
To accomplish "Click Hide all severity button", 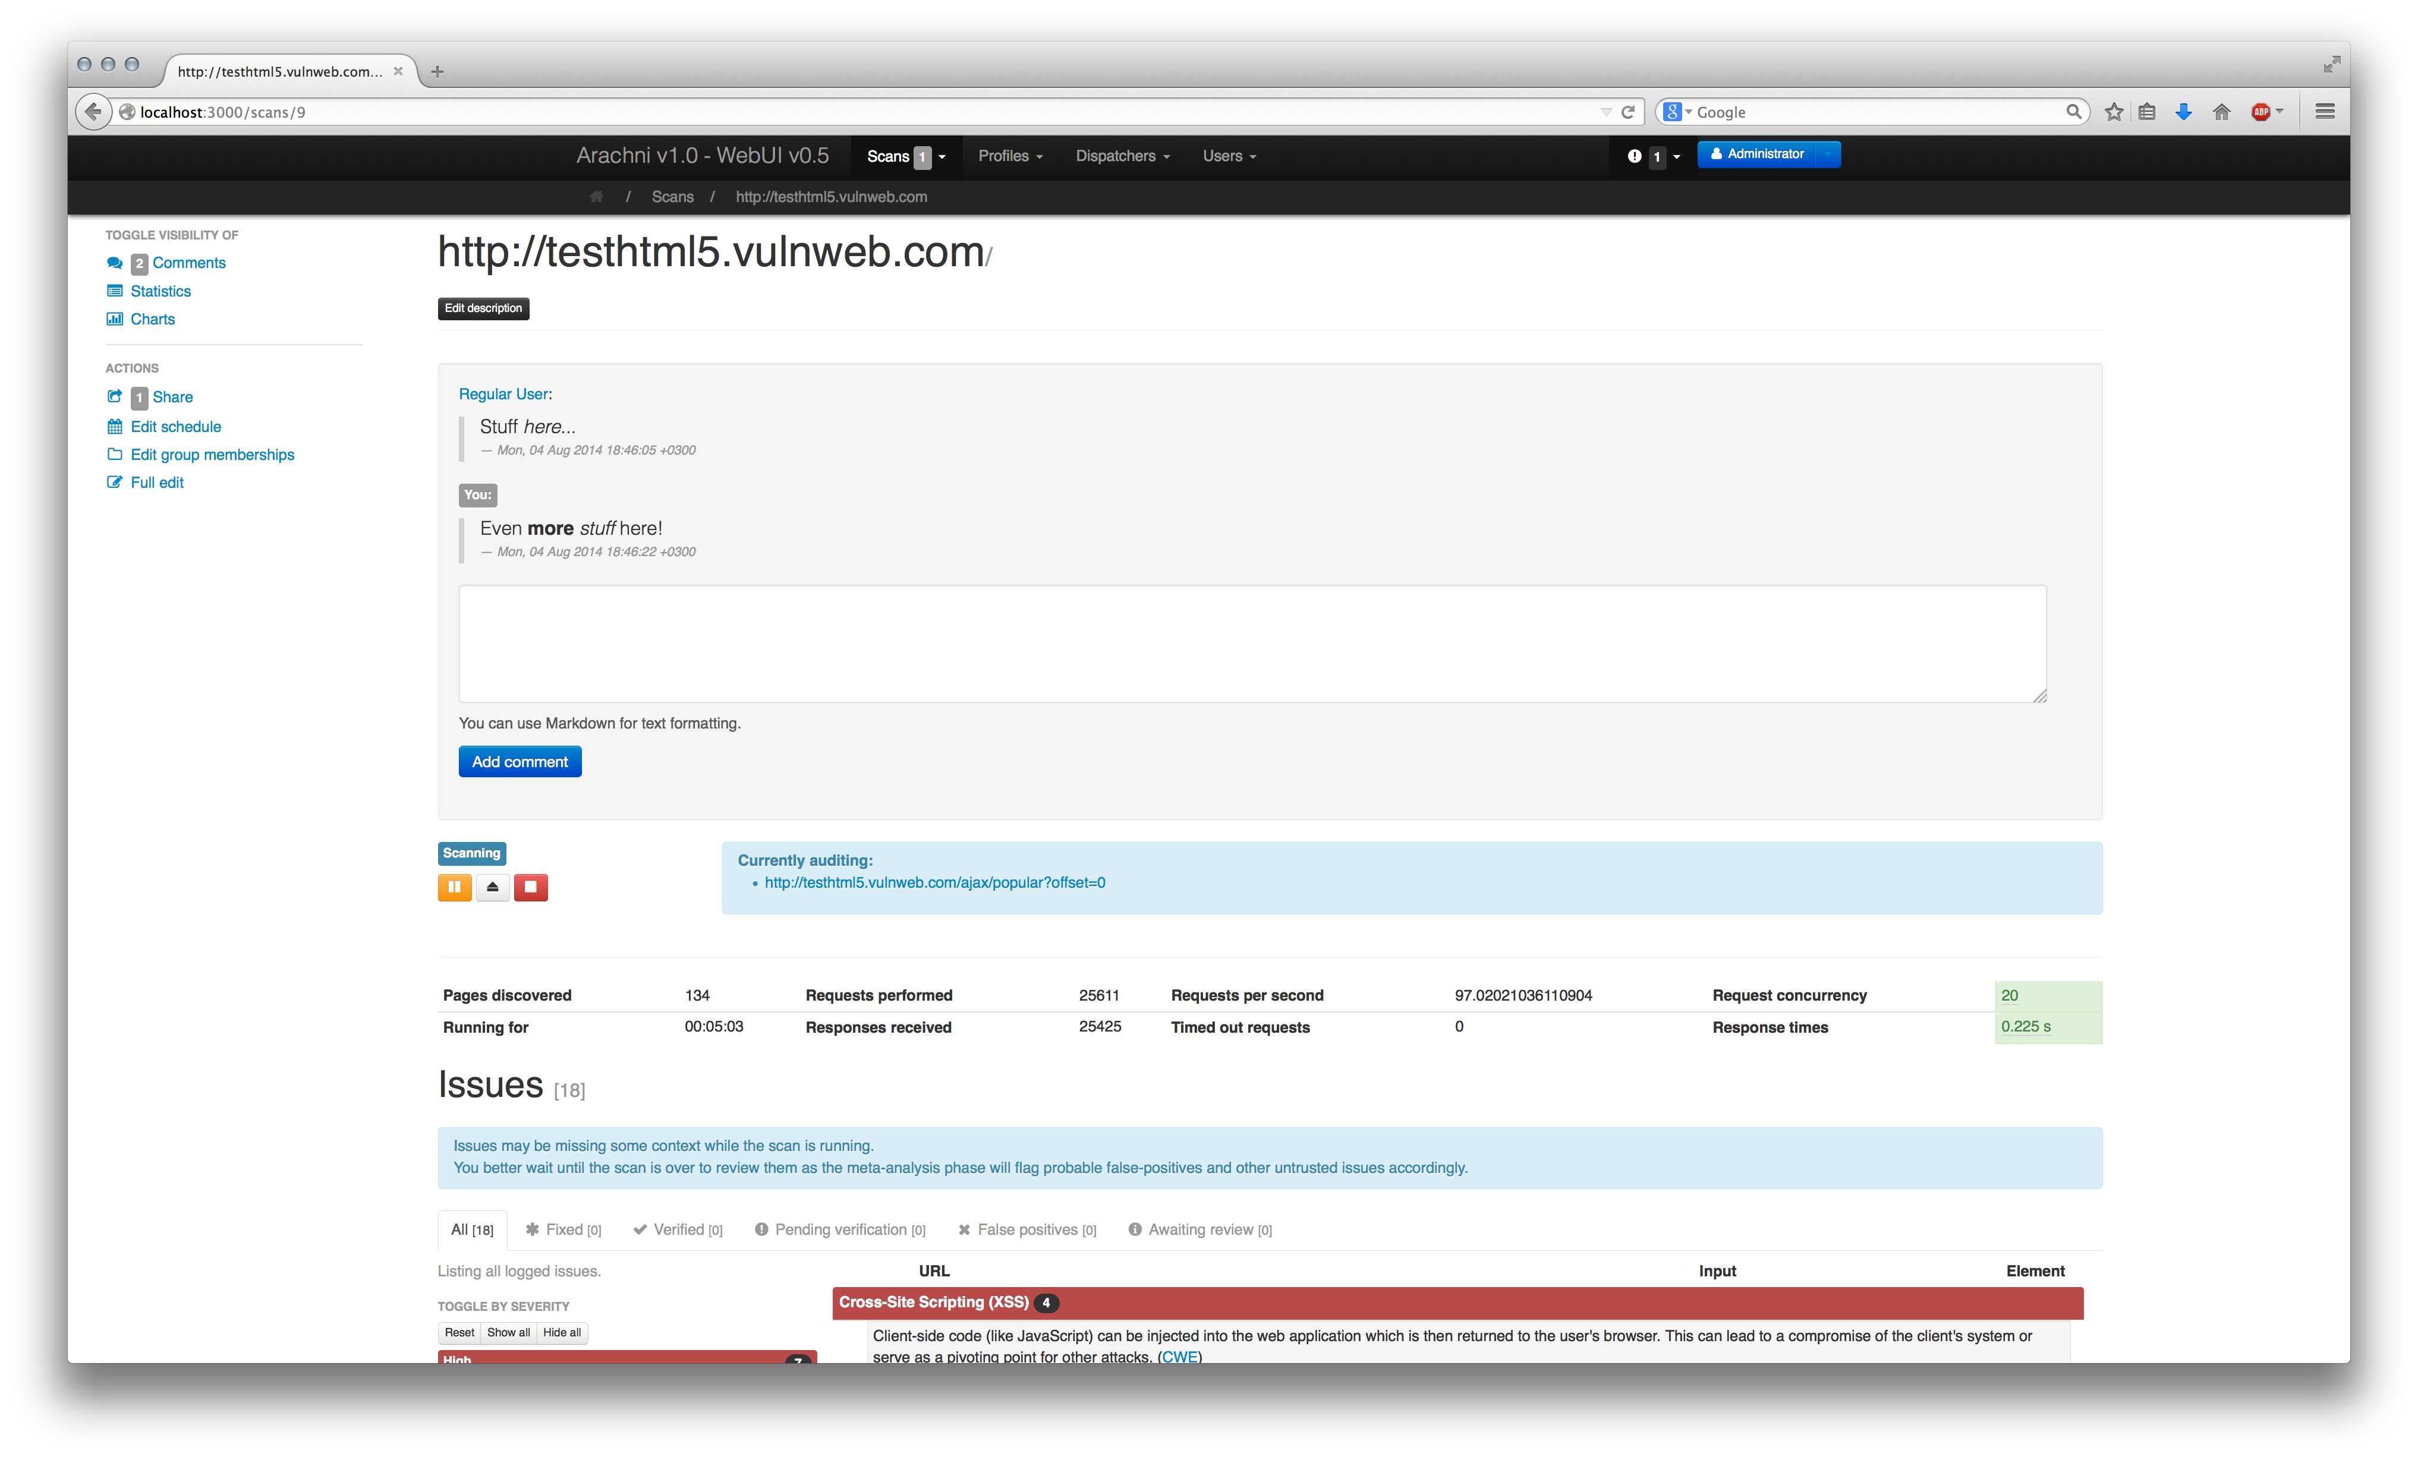I will pyautogui.click(x=562, y=1332).
